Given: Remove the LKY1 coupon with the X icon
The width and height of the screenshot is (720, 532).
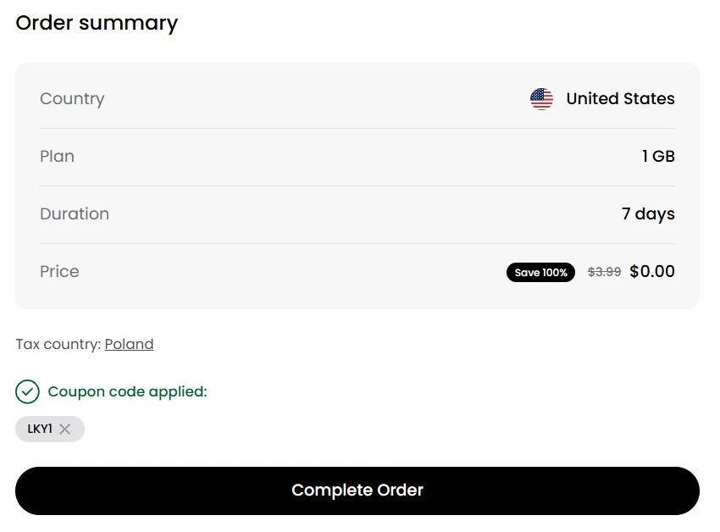Looking at the screenshot, I should point(65,429).
